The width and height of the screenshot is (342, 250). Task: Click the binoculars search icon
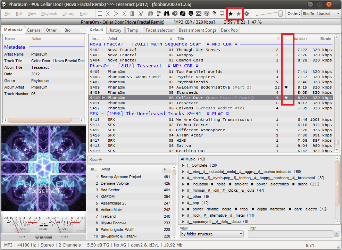pos(167,14)
